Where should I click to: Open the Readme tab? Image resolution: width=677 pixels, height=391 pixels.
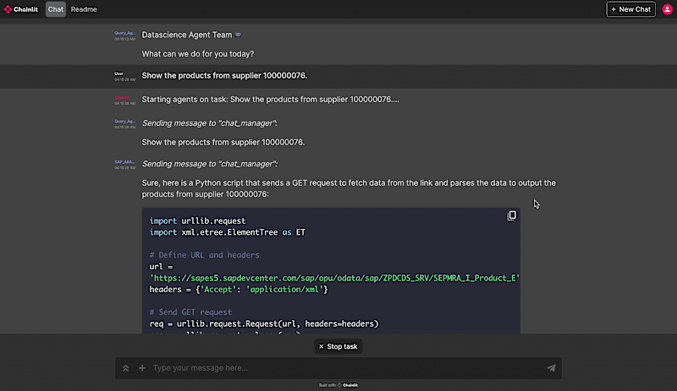(x=84, y=9)
